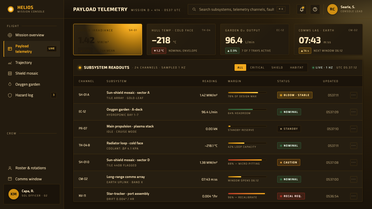Open more options for PR-07 row

354,129
